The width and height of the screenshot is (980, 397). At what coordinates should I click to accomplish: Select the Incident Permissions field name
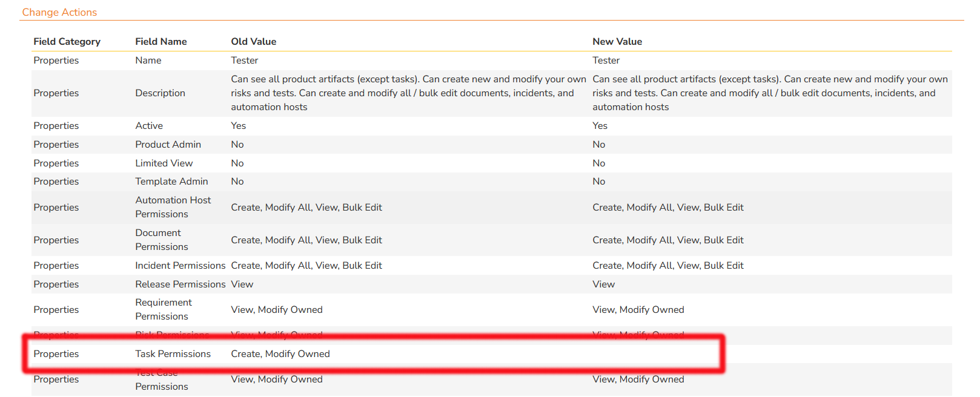(180, 265)
